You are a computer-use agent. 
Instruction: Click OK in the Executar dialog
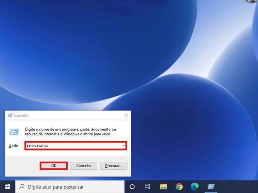point(54,166)
